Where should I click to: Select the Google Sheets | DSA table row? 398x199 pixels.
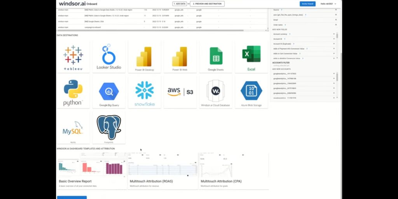162,22
